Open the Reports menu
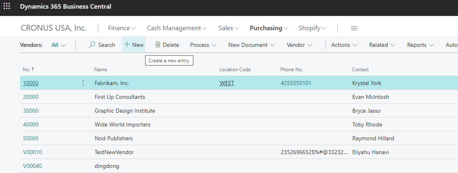 coord(421,45)
